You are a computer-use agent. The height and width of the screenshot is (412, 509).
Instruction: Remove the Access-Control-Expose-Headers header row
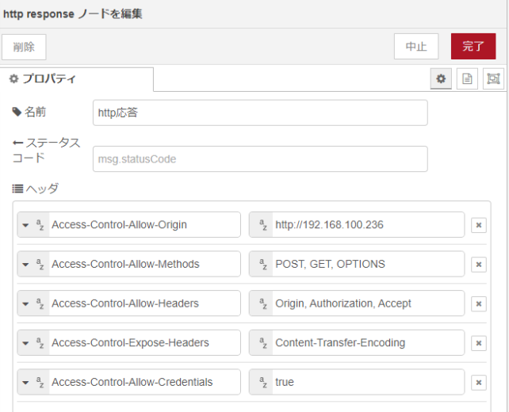click(x=478, y=343)
